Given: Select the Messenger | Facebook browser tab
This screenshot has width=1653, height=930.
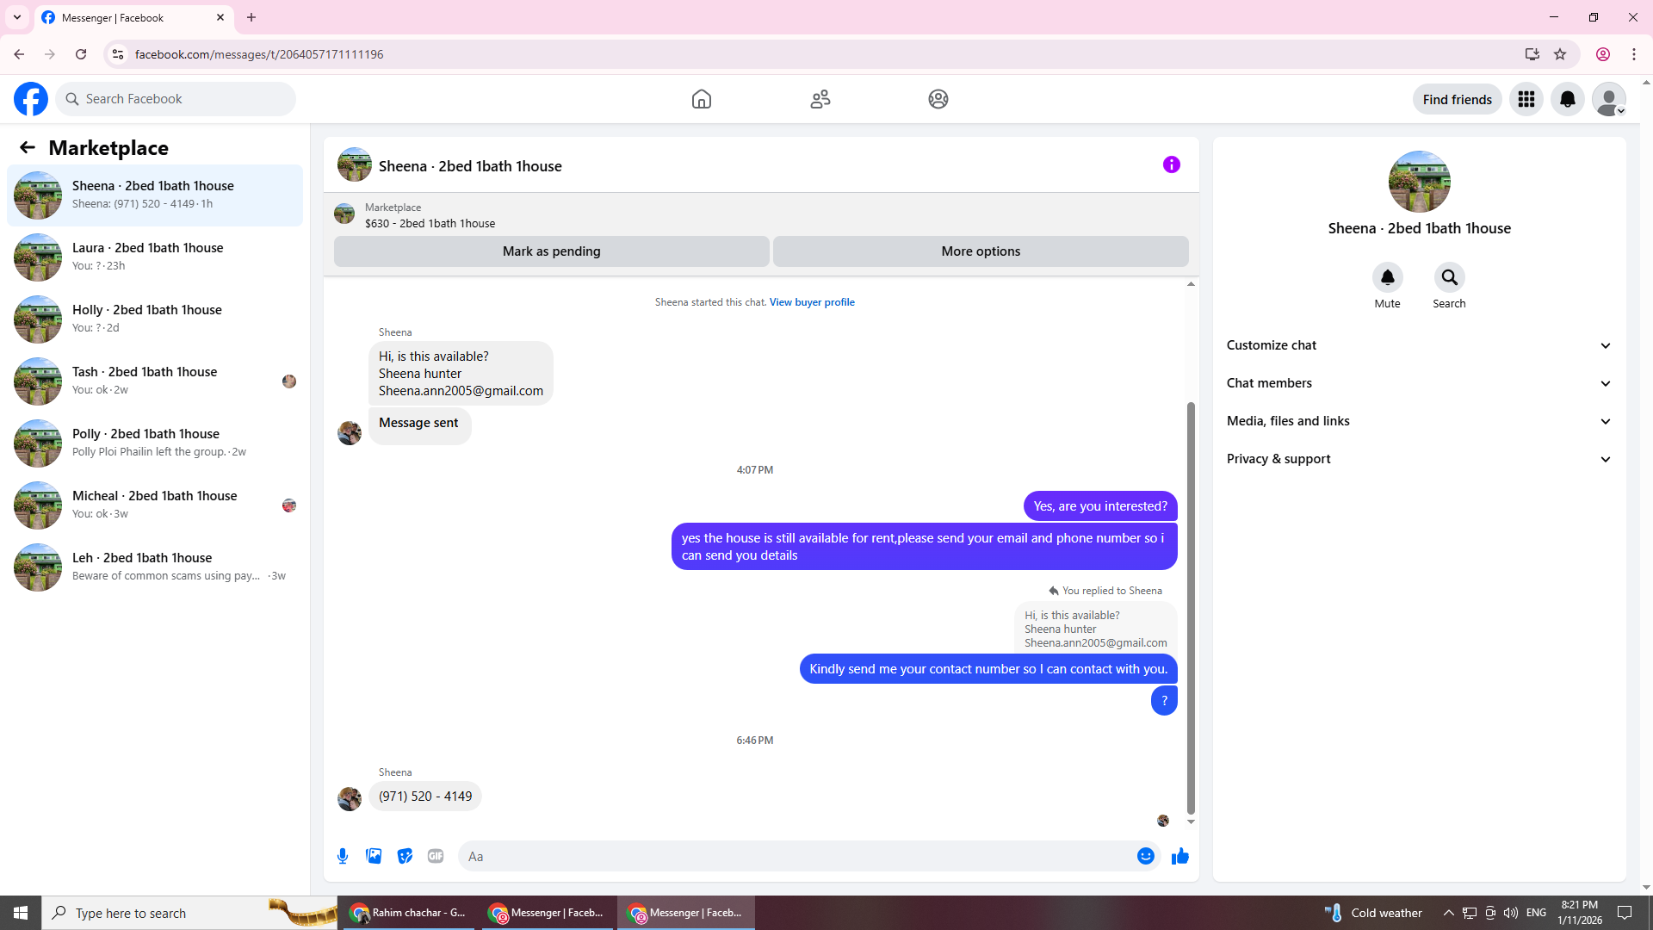Looking at the screenshot, I should pyautogui.click(x=133, y=17).
